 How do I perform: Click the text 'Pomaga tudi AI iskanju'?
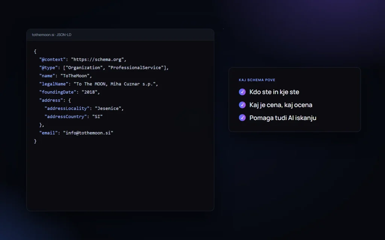(x=283, y=118)
